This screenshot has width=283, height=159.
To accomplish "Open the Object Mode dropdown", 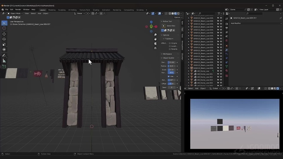I will point(15,14).
